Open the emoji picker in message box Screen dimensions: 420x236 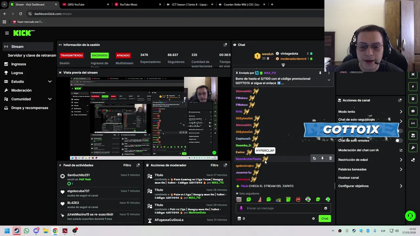[x=325, y=208]
